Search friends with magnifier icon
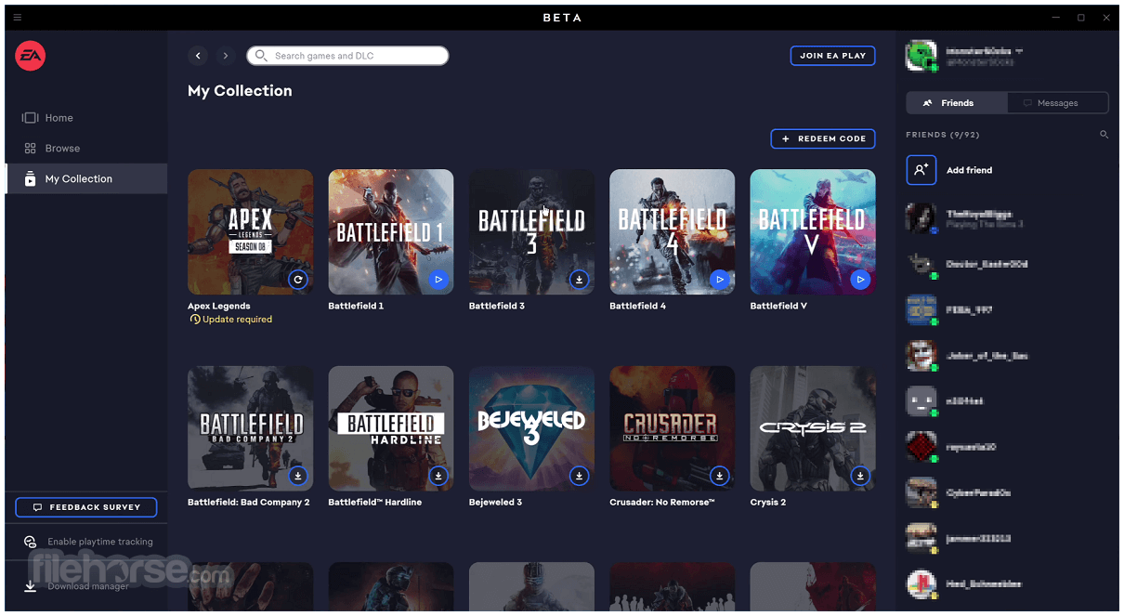 pos(1104,135)
